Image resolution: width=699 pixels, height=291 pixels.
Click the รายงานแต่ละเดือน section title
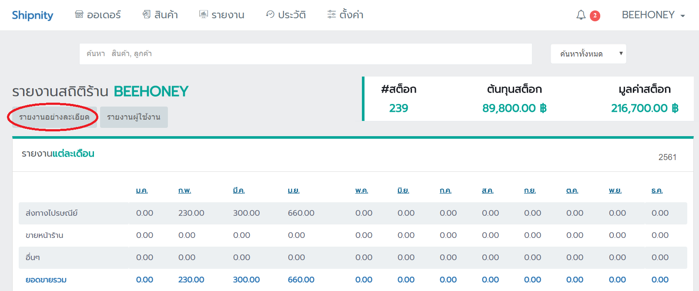[x=58, y=154]
